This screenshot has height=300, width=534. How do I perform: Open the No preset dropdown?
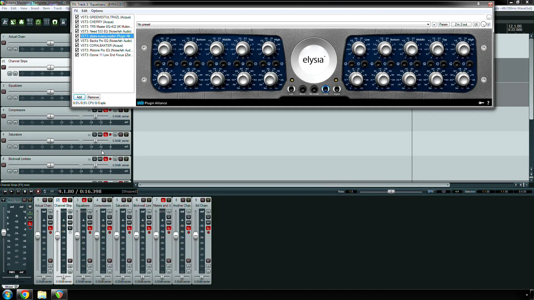pyautogui.click(x=283, y=24)
